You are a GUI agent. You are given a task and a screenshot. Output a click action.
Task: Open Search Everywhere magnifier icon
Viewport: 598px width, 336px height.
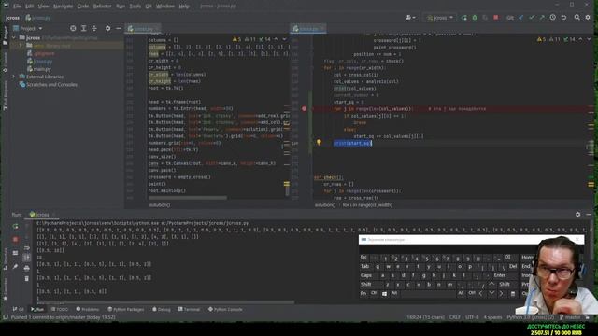tap(577, 18)
